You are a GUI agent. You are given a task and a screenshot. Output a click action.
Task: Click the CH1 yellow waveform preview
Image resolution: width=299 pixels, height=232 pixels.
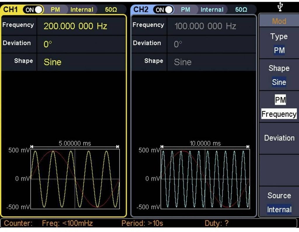[75, 179]
